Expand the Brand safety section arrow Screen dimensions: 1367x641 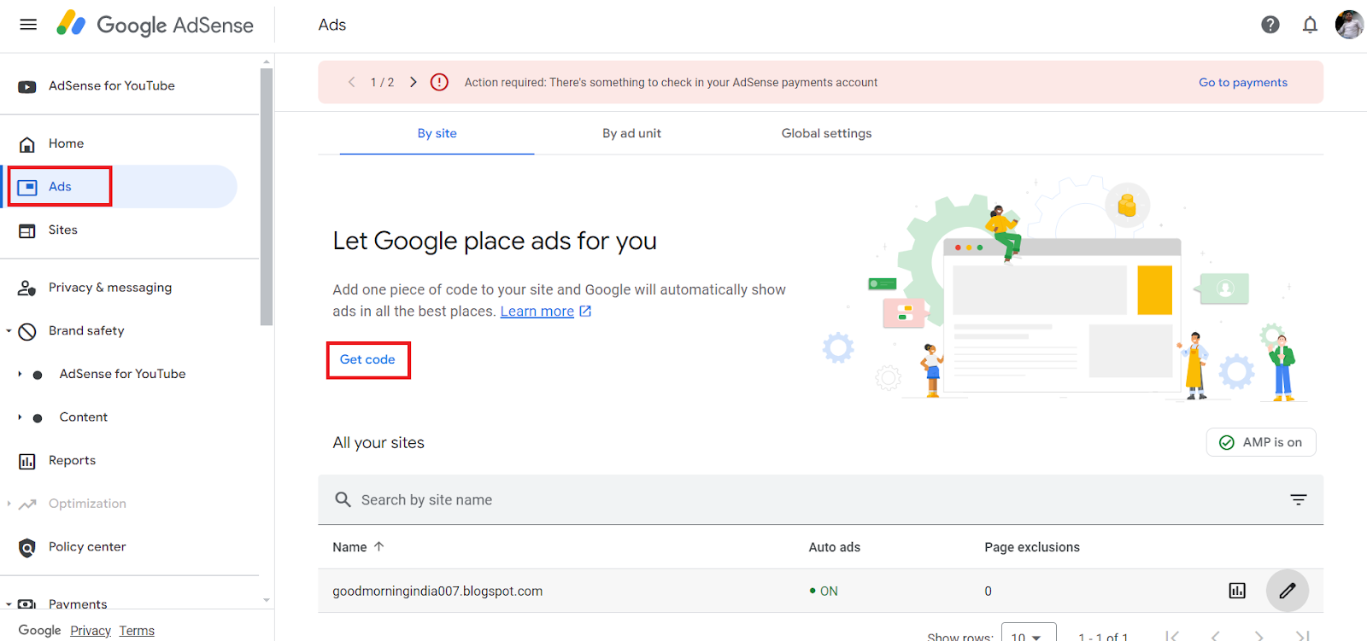click(9, 331)
